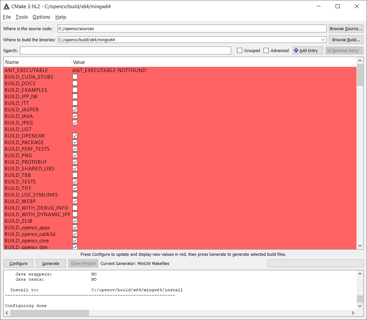Click output log scroll up arrow
This screenshot has width=367, height=320.
(x=360, y=273)
